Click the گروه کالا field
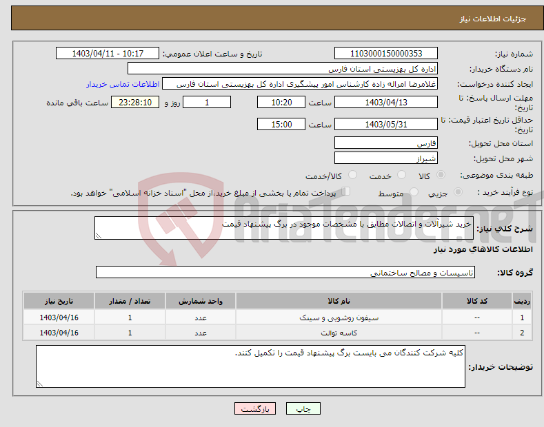544x427 pixels. [x=285, y=273]
